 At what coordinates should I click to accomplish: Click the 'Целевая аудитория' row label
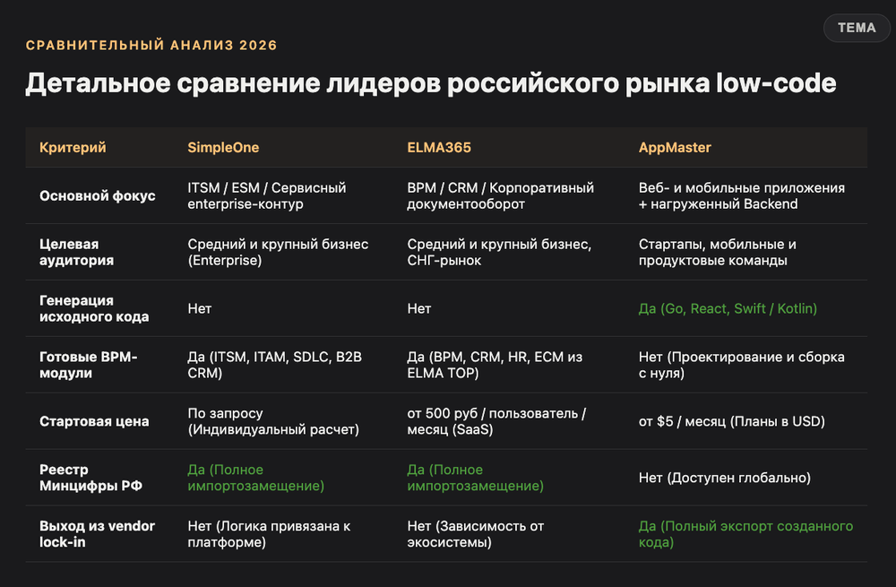pos(76,252)
